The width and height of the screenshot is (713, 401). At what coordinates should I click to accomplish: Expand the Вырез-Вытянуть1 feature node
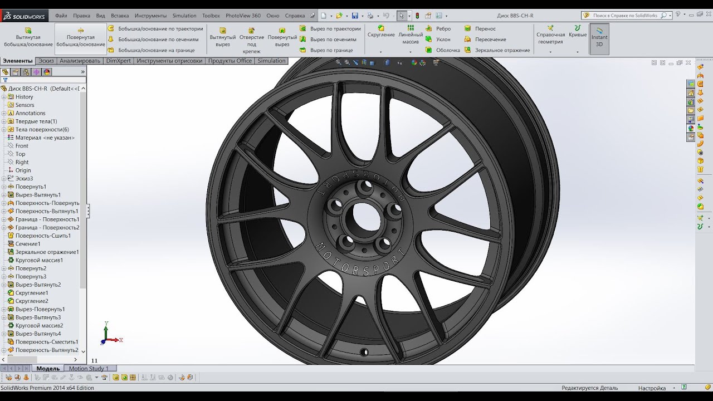[4, 195]
